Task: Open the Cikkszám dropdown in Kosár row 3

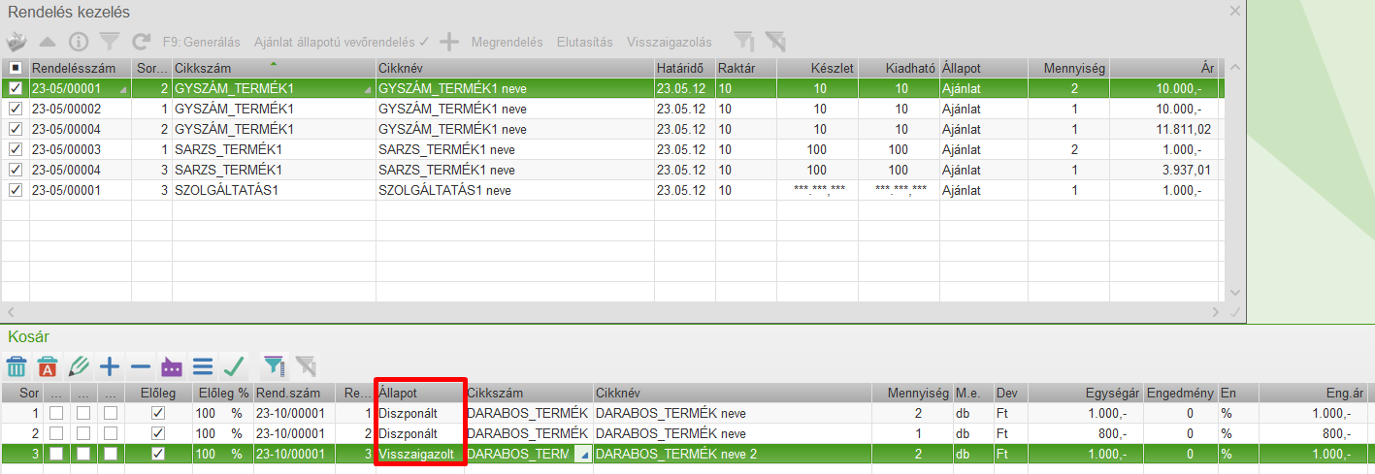Action: click(581, 454)
